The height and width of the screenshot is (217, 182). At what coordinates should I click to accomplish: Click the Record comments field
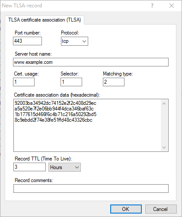[91, 189]
